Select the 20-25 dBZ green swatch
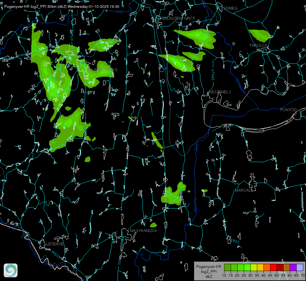 pyautogui.click(x=241, y=267)
